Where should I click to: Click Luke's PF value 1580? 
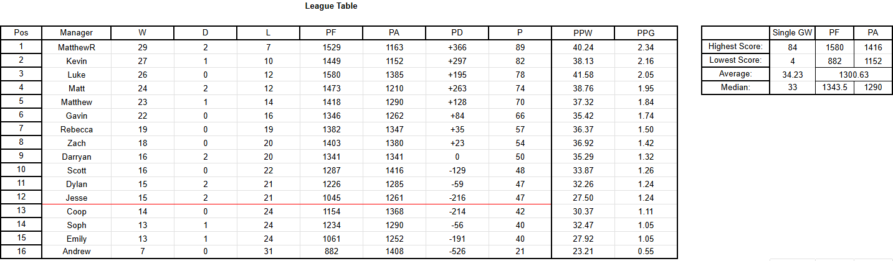tap(332, 75)
